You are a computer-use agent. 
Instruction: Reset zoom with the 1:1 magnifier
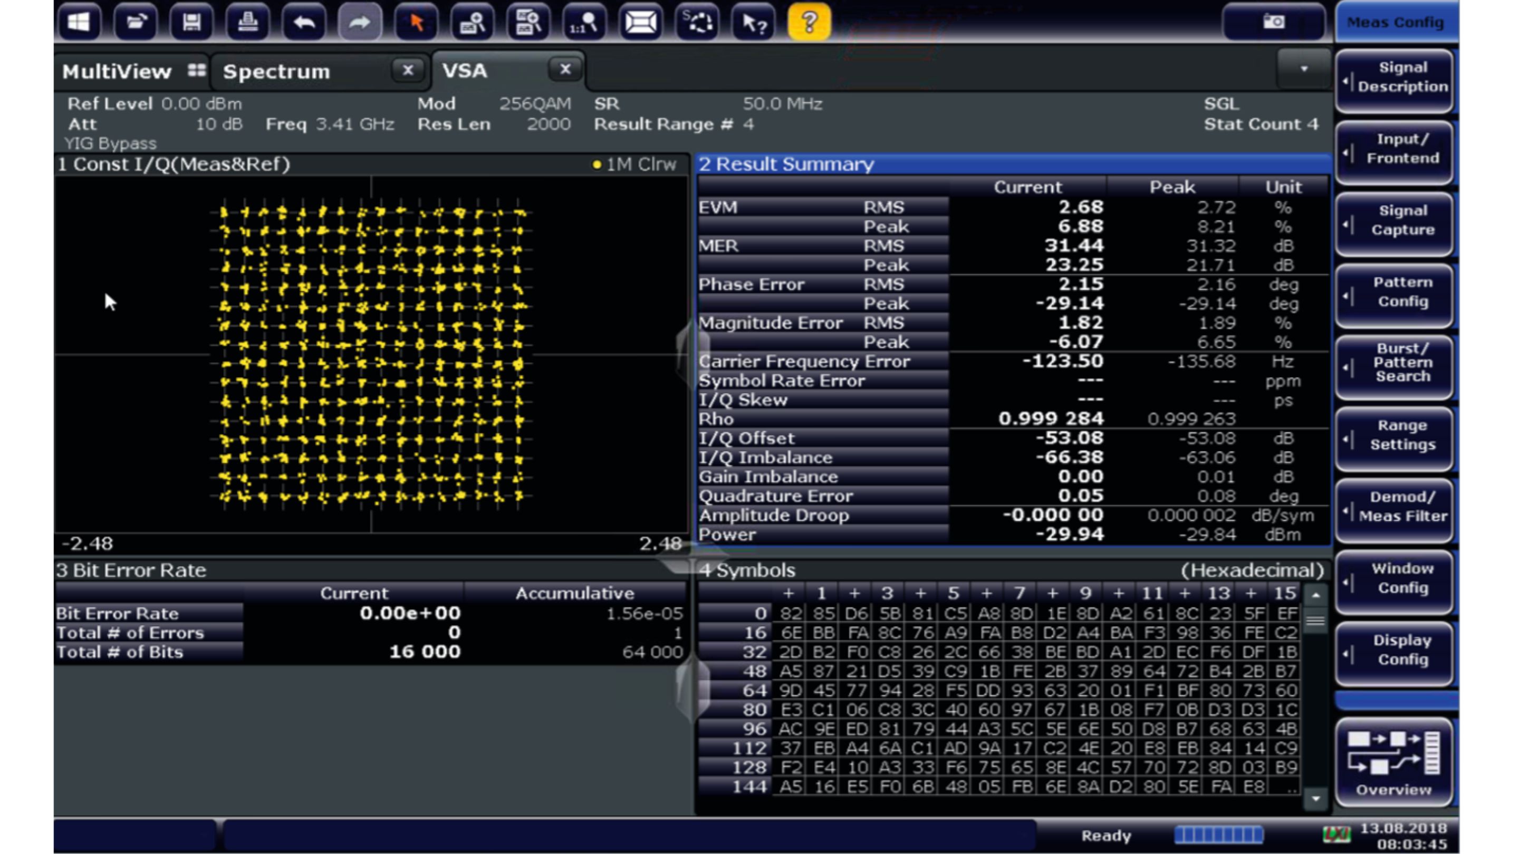tap(584, 22)
